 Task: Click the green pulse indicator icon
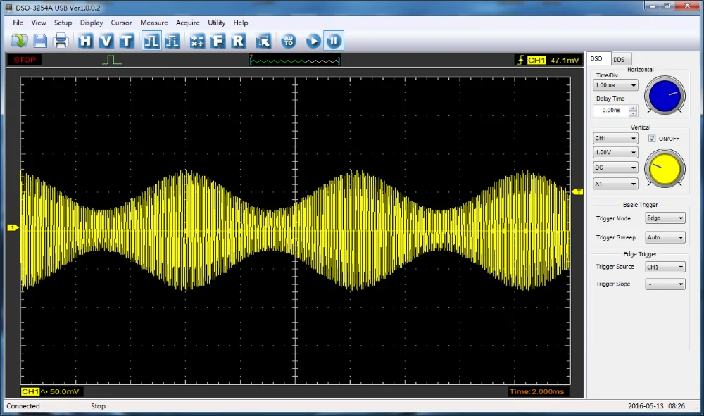tap(112, 60)
